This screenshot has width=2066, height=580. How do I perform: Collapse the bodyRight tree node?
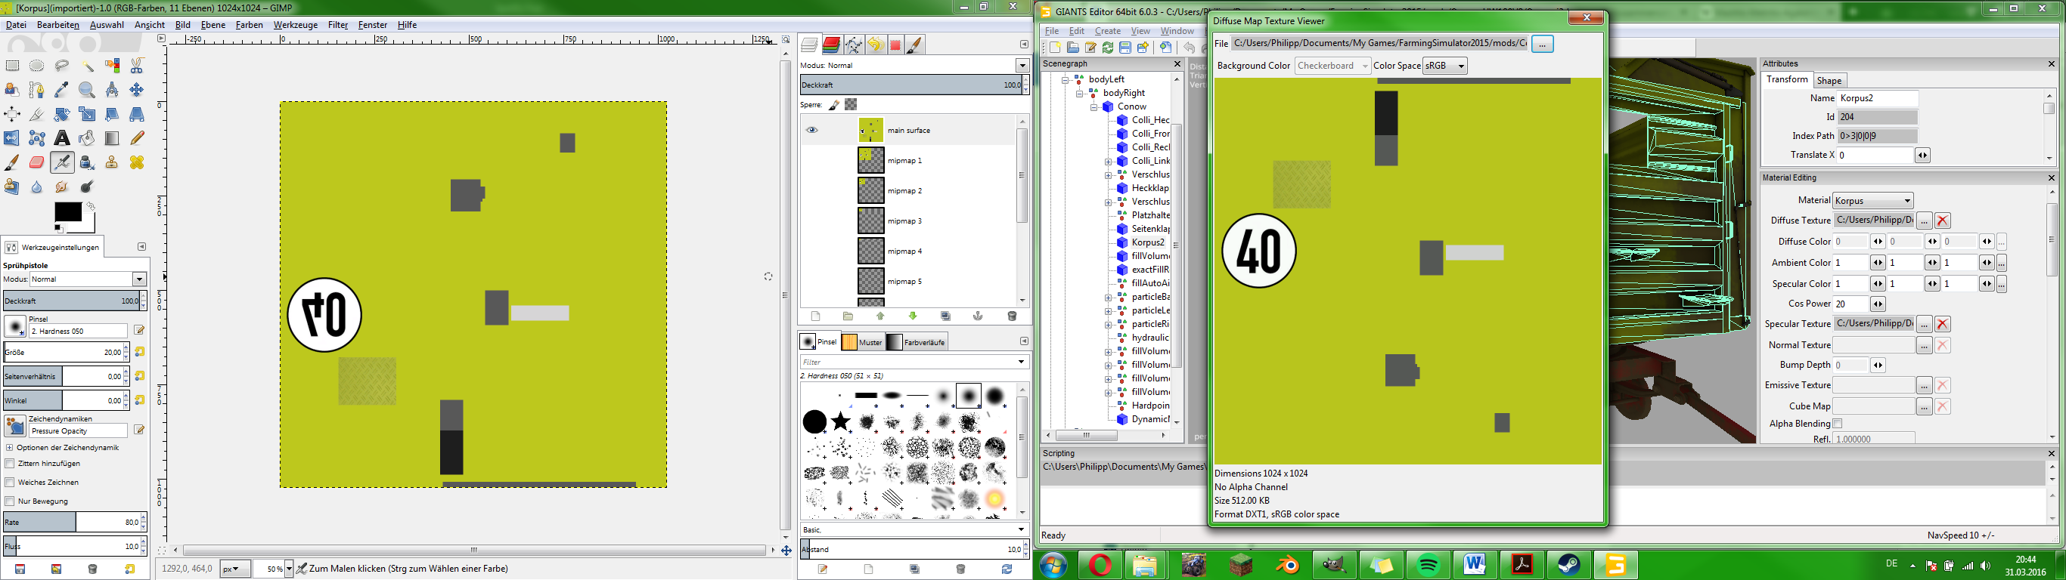pyautogui.click(x=1081, y=93)
